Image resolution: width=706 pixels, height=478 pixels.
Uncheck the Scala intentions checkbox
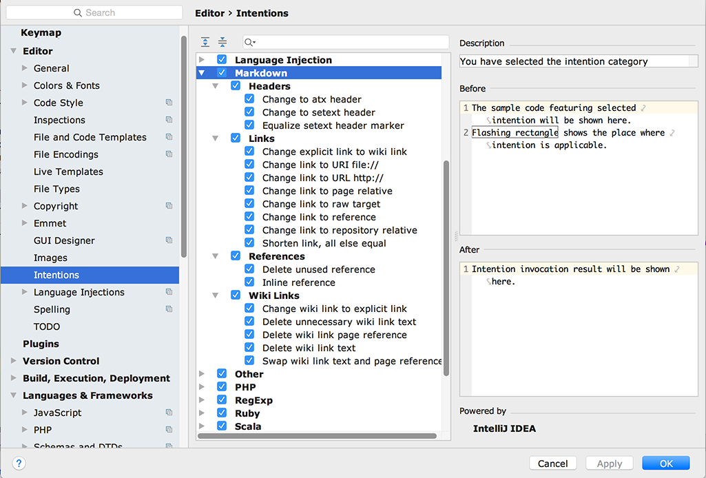coord(222,426)
